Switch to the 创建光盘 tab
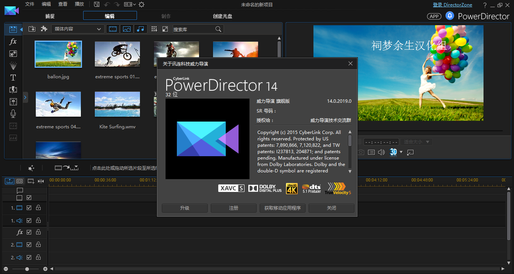This screenshot has width=514, height=274. click(x=222, y=16)
